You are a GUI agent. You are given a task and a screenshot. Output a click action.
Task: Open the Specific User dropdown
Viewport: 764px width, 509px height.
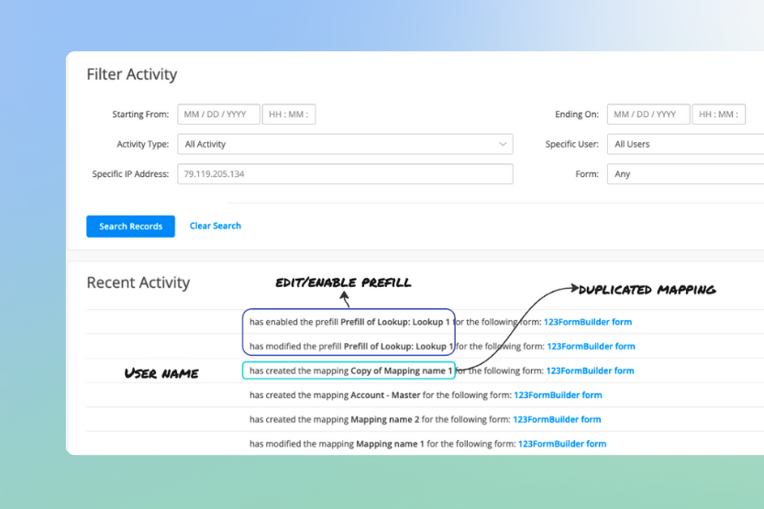click(x=685, y=144)
